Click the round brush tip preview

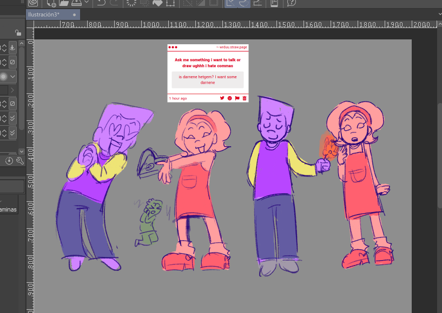[x=3, y=77]
